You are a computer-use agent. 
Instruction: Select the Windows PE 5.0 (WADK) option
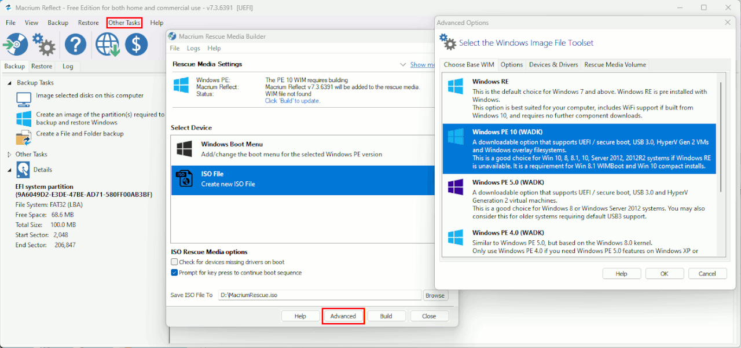tap(579, 199)
